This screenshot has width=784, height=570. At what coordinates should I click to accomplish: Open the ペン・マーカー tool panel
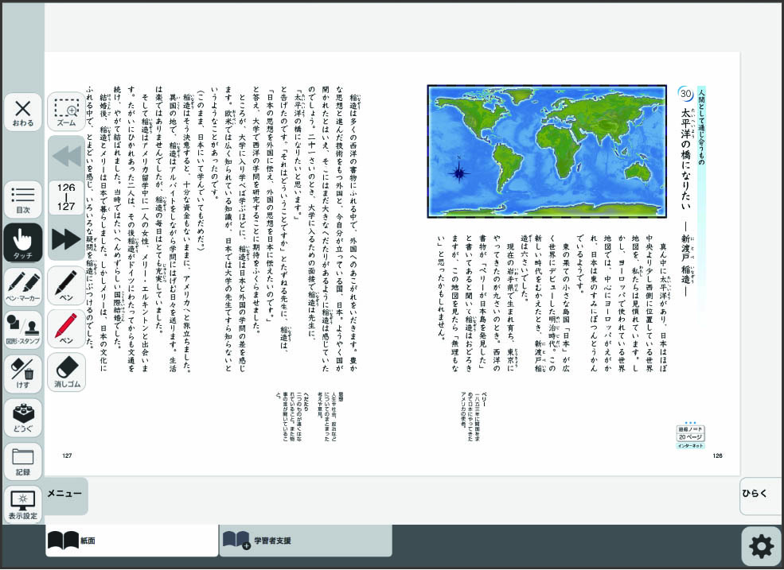point(22,286)
